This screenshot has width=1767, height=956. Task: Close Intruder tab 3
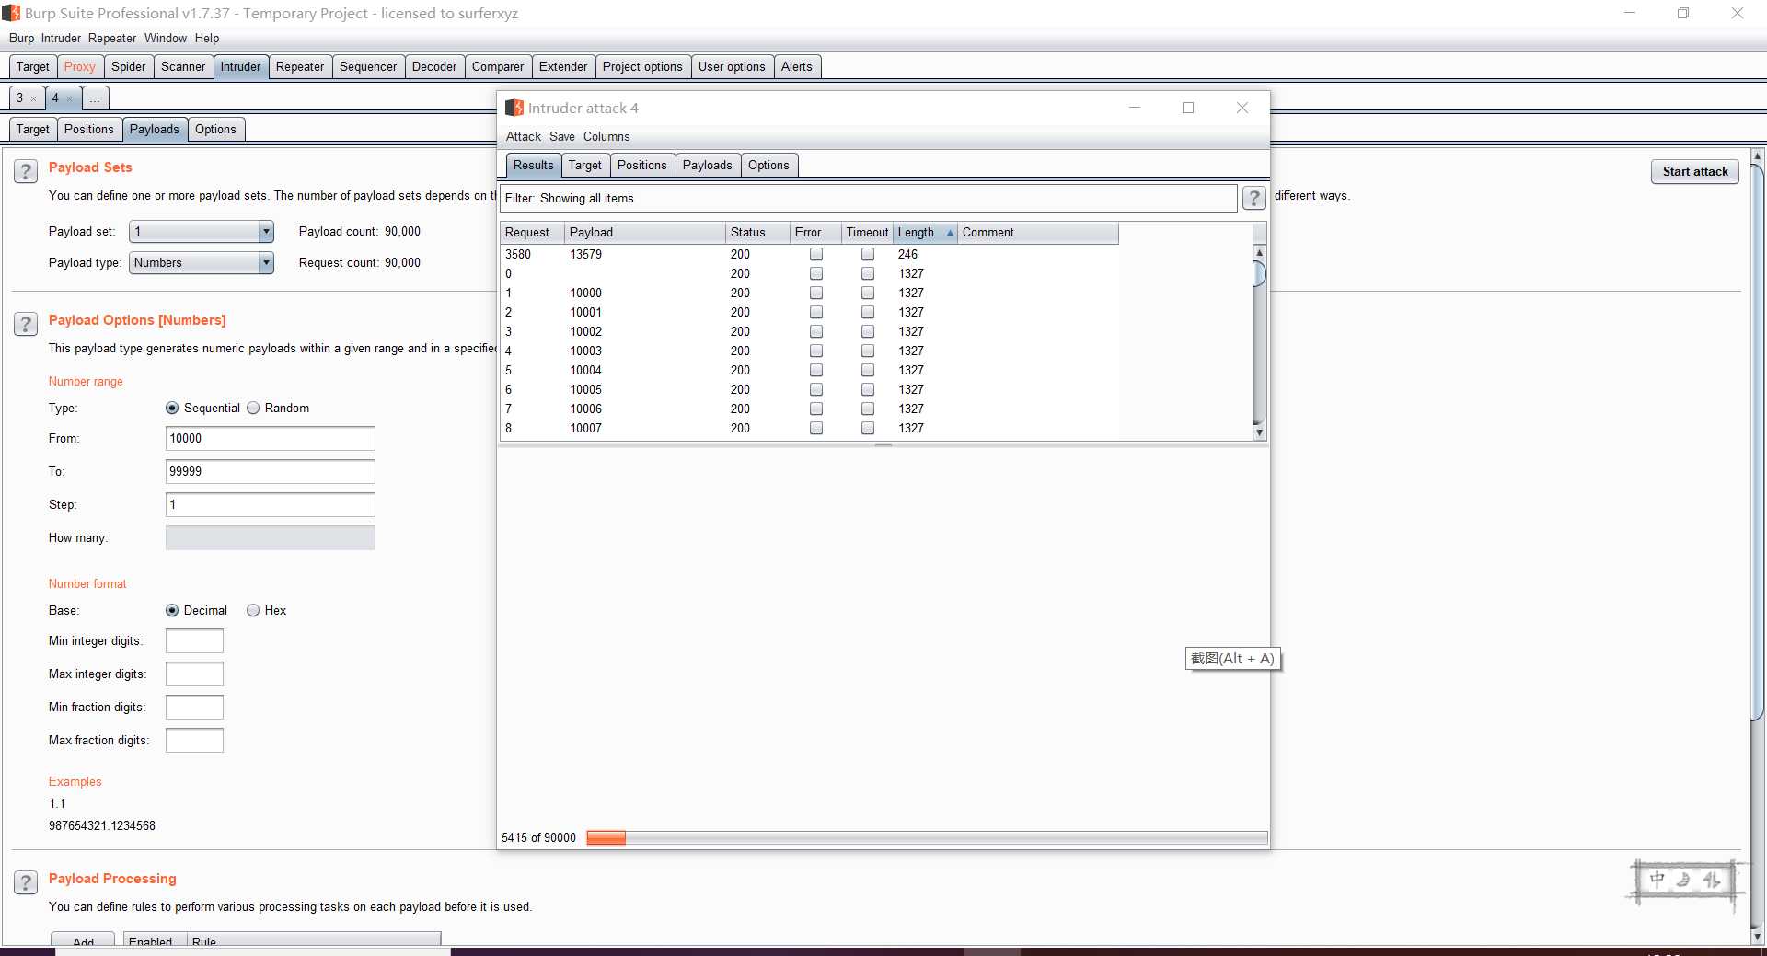[34, 98]
